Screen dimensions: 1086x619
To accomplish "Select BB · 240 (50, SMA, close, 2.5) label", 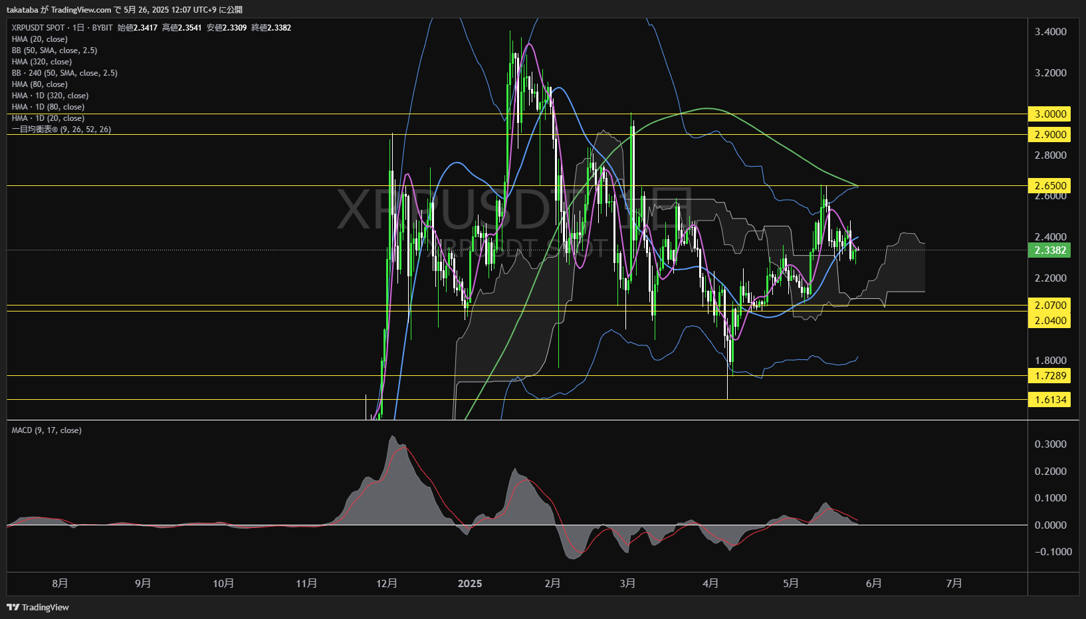I will (x=64, y=73).
